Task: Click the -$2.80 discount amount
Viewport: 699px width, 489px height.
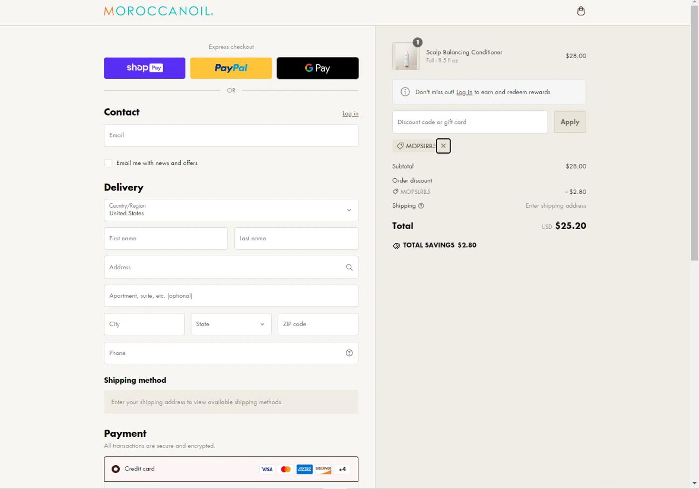Action: [576, 192]
